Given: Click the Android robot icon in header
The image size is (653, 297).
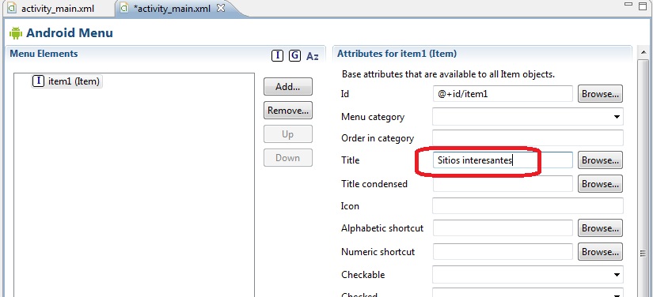Looking at the screenshot, I should (x=16, y=33).
